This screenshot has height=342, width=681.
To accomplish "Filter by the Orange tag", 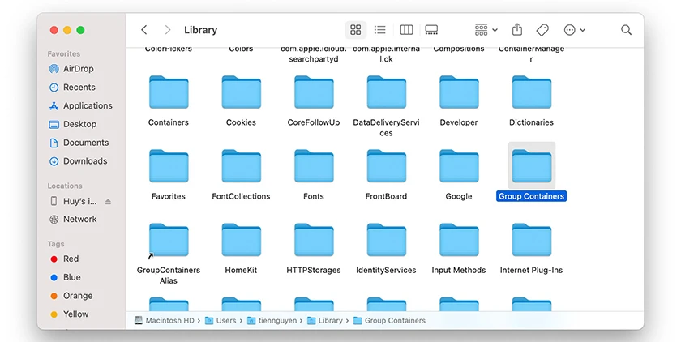I will pos(71,296).
